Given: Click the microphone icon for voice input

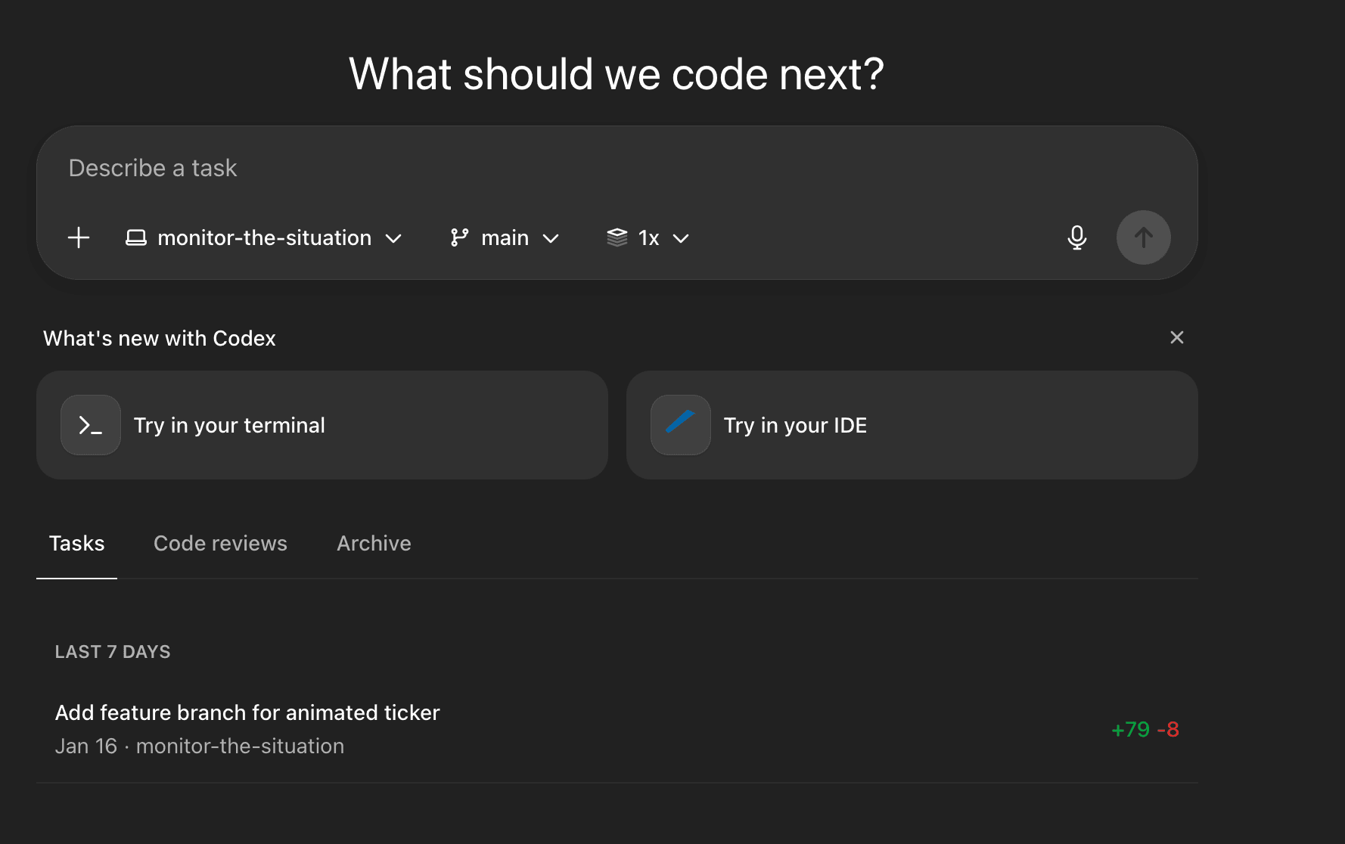Looking at the screenshot, I should (x=1077, y=237).
